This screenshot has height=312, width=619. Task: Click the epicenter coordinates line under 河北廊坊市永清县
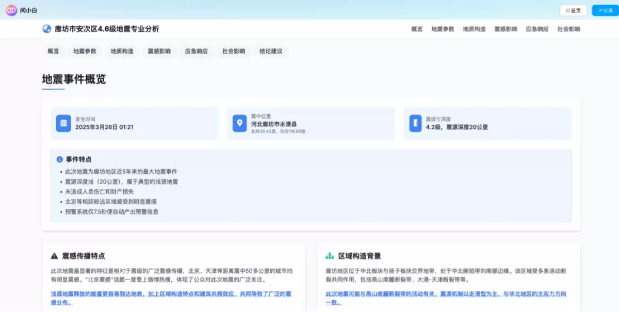pos(278,132)
